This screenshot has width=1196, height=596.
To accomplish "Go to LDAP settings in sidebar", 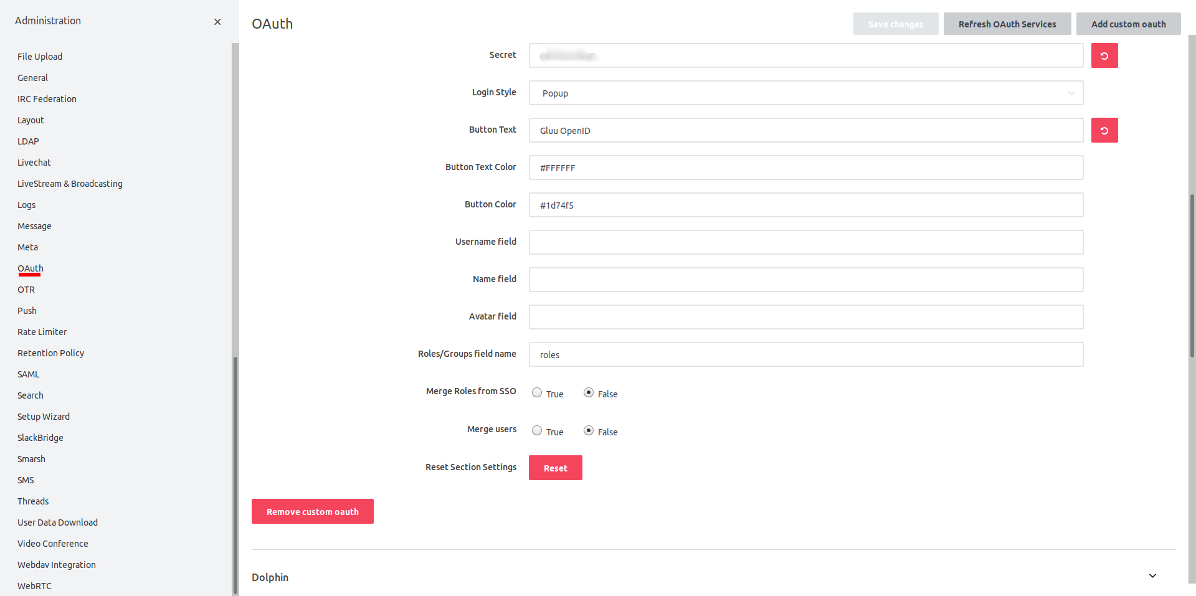I will tap(28, 141).
